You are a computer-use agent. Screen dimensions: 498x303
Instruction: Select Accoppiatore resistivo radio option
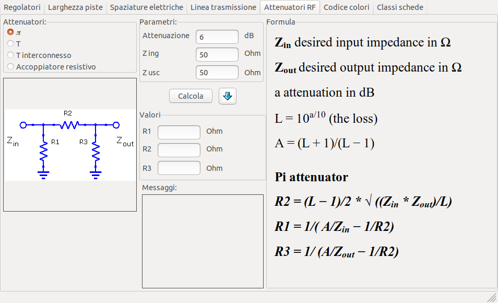point(10,67)
